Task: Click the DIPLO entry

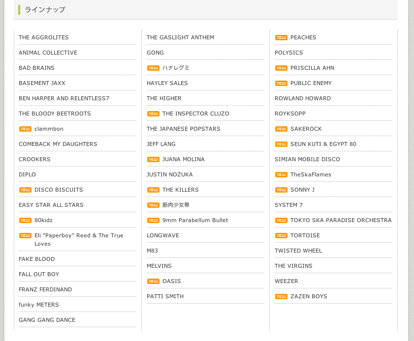Action: point(27,175)
